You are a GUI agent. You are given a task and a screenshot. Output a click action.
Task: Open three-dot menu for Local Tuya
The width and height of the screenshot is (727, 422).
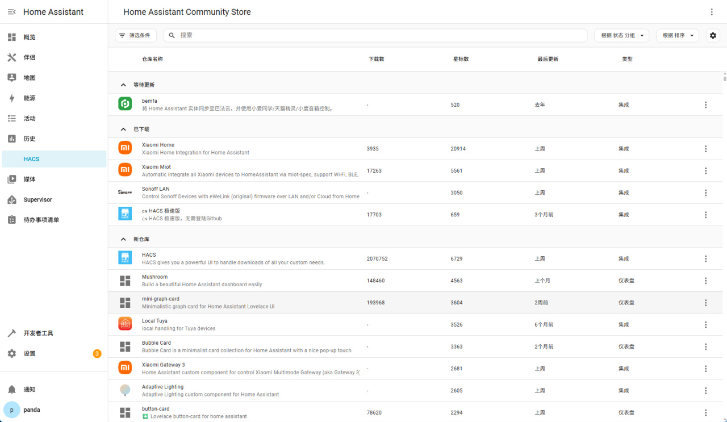coord(705,325)
